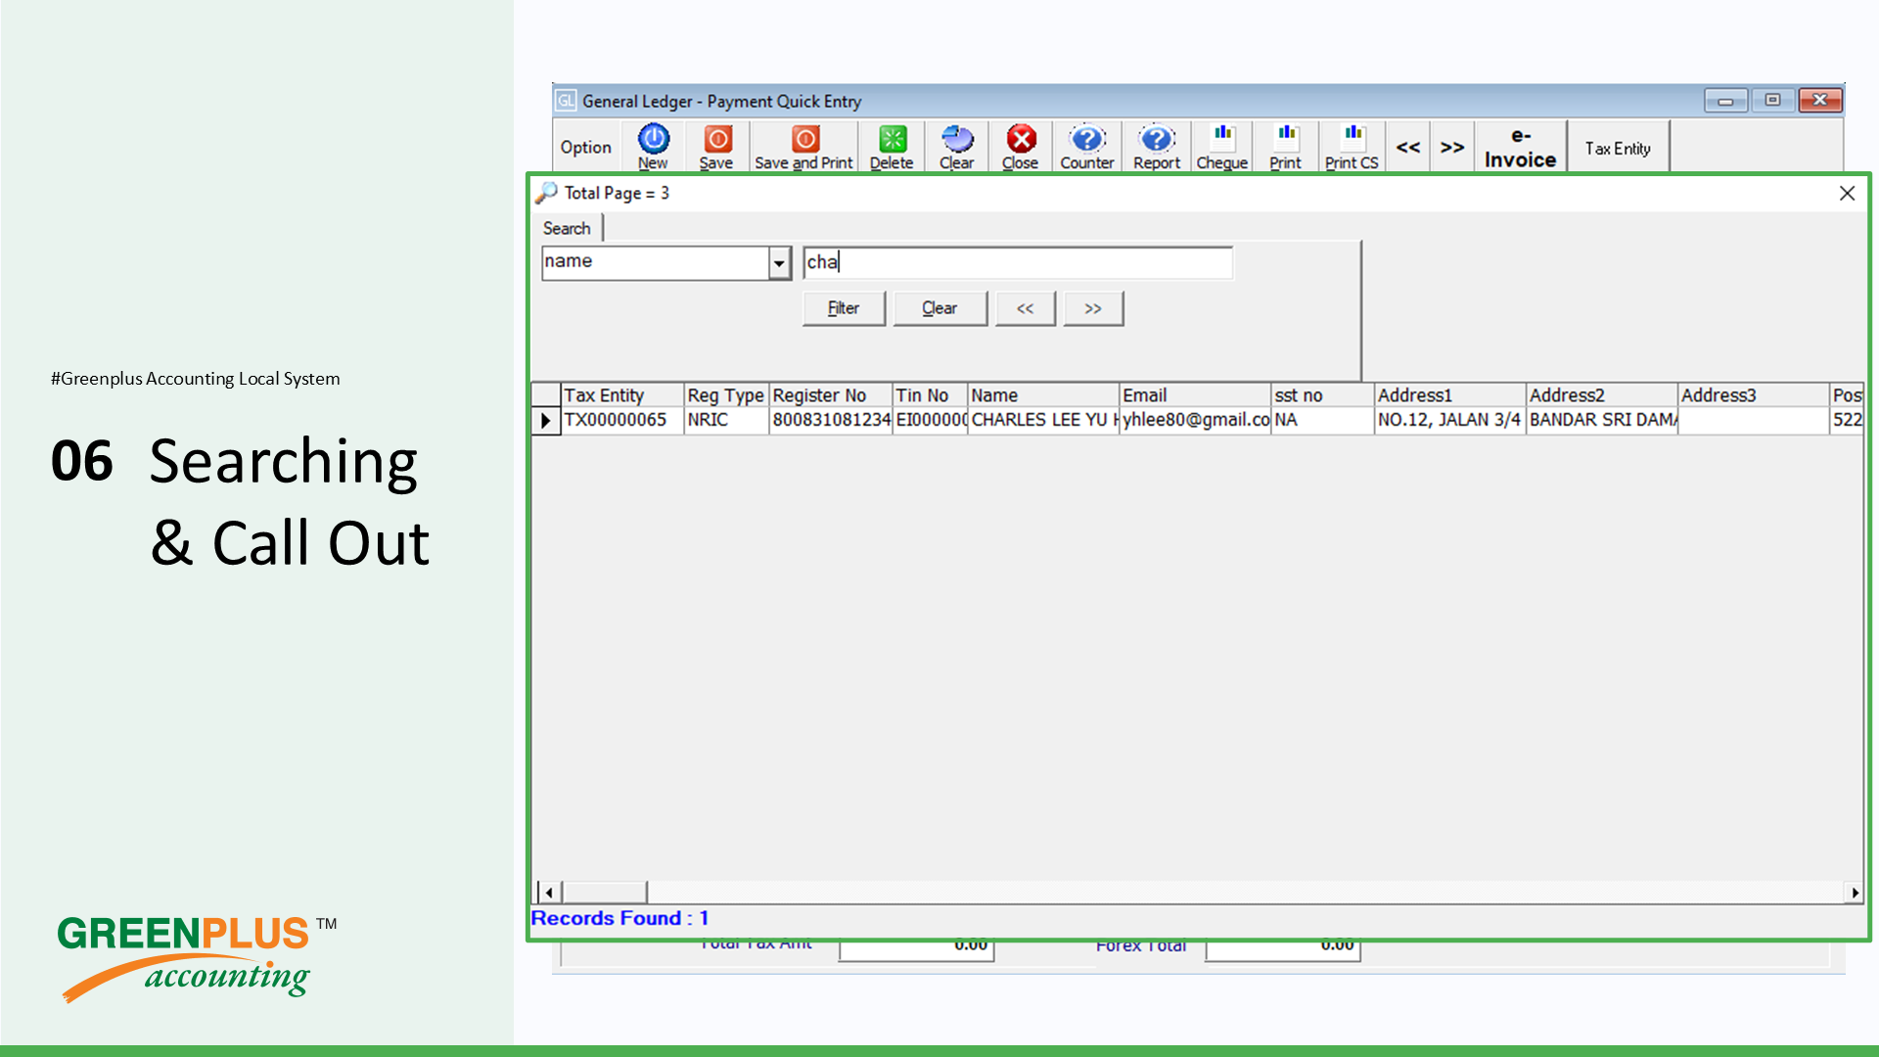The width and height of the screenshot is (1879, 1057).
Task: Maximize the Payment Quick Entry window
Action: click(x=1772, y=101)
